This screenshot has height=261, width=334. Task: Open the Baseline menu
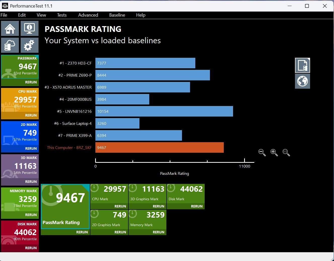click(117, 15)
